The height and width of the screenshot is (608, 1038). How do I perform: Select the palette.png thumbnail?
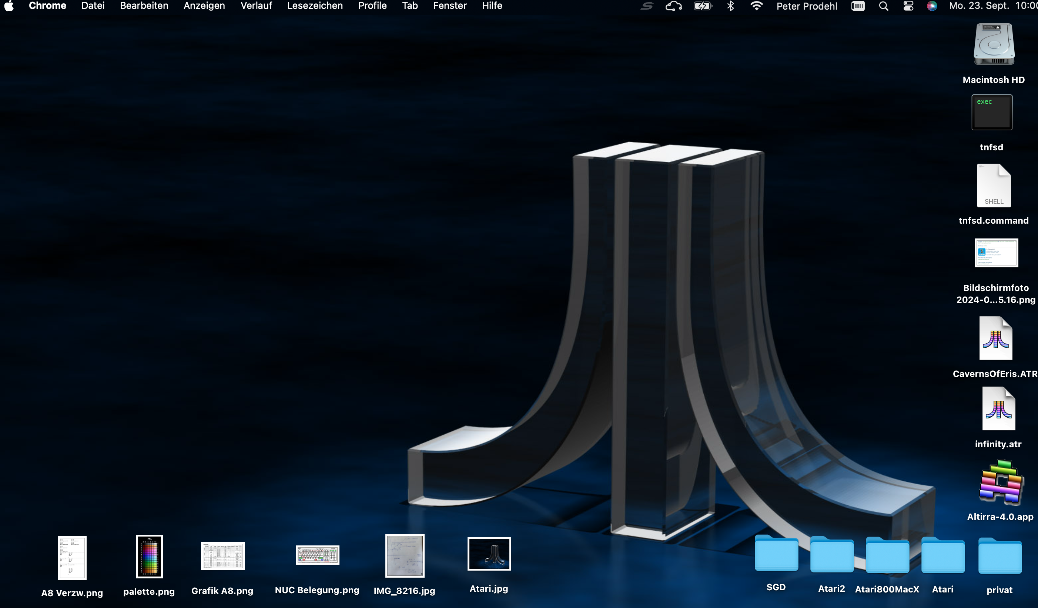pos(149,556)
